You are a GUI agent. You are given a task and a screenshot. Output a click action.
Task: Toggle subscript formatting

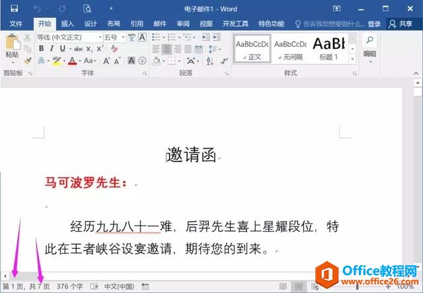point(89,49)
